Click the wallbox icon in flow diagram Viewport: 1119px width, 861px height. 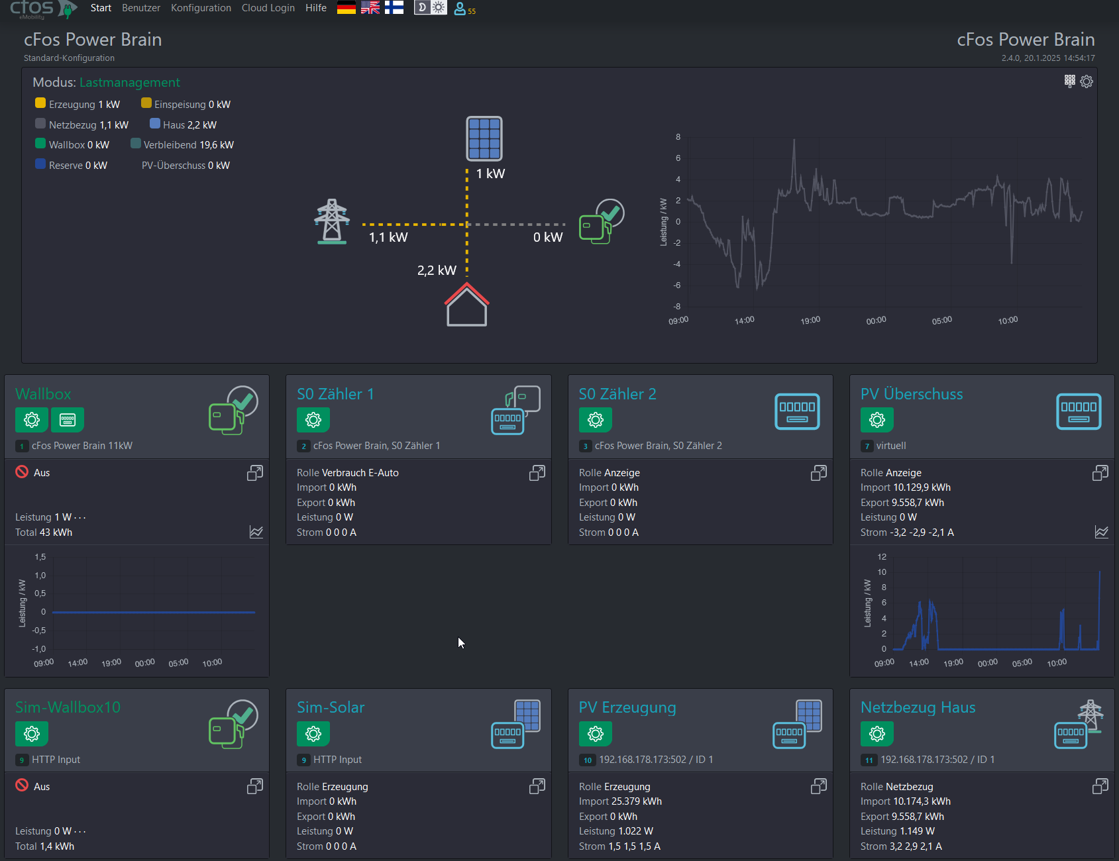(602, 221)
